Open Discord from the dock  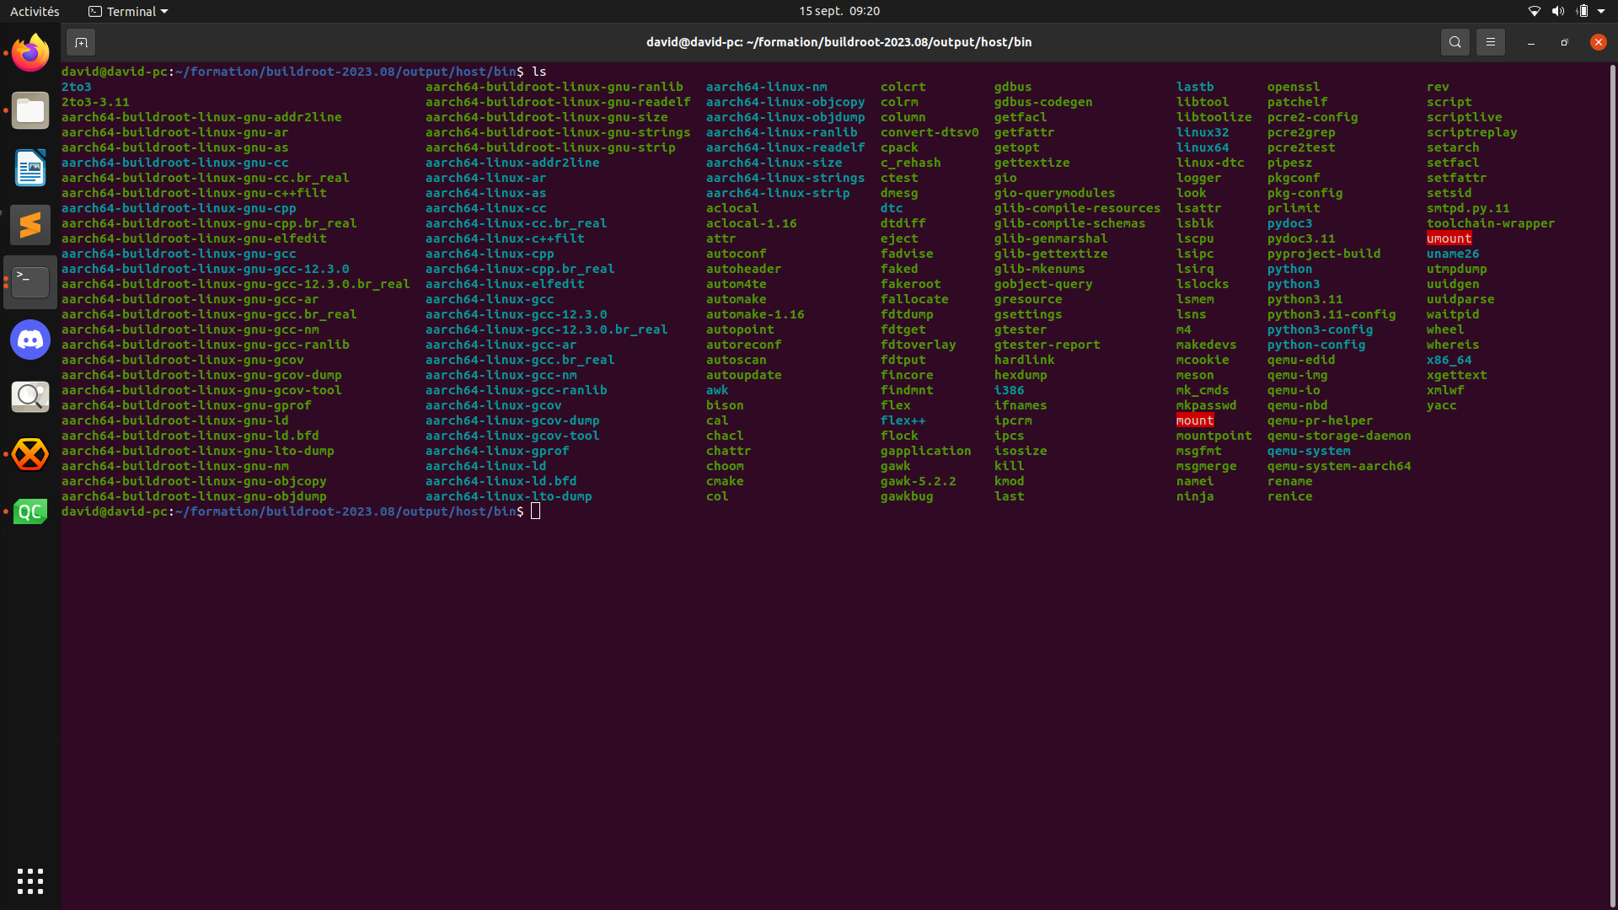[x=30, y=340]
